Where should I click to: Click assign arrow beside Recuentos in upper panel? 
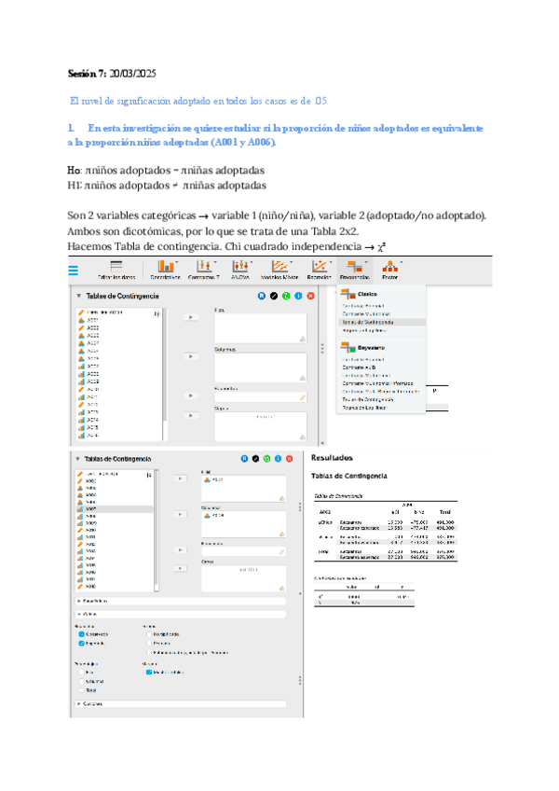pyautogui.click(x=191, y=396)
